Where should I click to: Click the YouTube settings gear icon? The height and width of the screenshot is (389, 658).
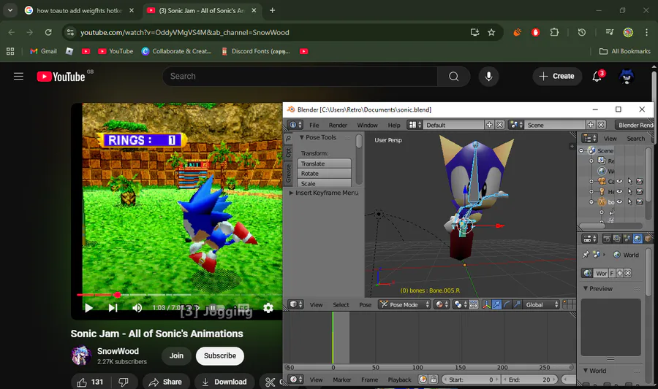click(268, 308)
